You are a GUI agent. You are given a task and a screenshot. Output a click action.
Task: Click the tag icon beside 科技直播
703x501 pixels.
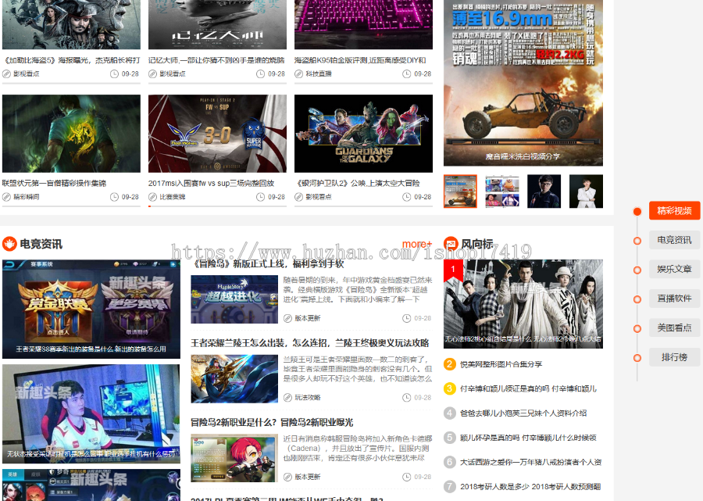298,74
